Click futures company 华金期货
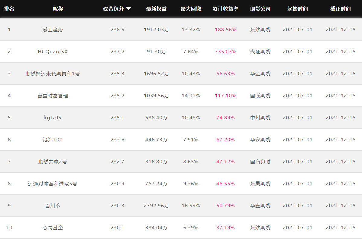Image resolution: width=362 pixels, height=239 pixels. pos(260,74)
